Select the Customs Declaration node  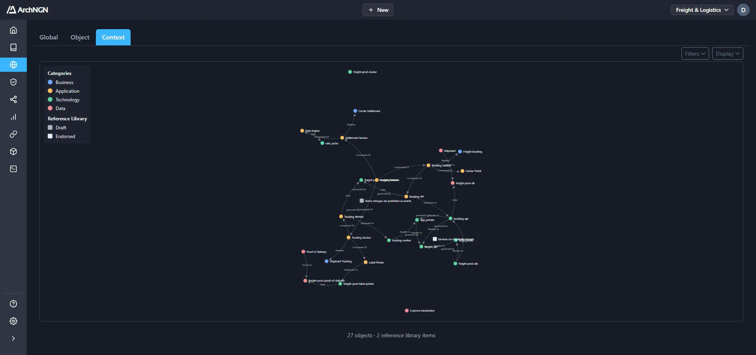pyautogui.click(x=407, y=310)
